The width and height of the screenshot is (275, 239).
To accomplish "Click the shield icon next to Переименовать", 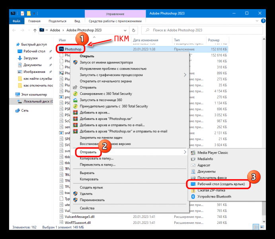I will [75, 200].
